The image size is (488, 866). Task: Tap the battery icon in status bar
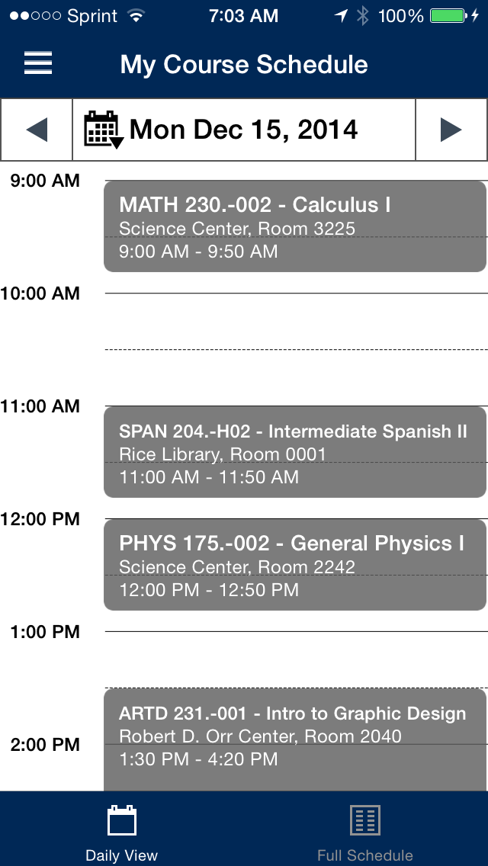[449, 16]
